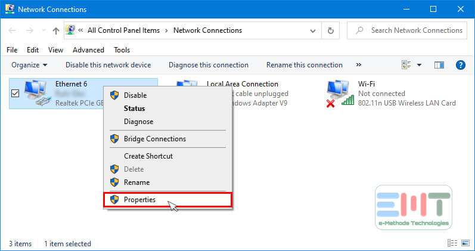Click the shield icon beside Disable
The image size is (475, 251).
[x=114, y=95]
